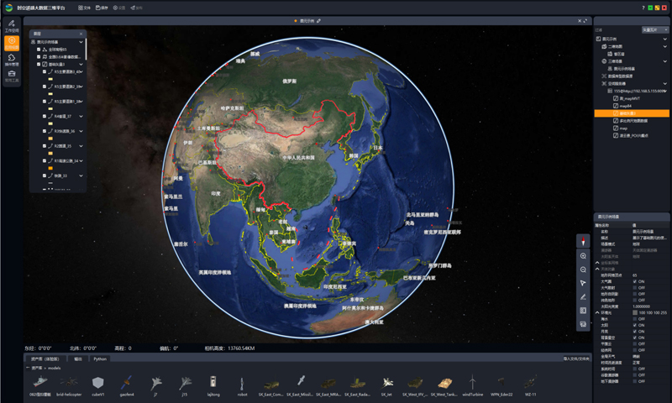Open the 文件 menu

click(86, 8)
